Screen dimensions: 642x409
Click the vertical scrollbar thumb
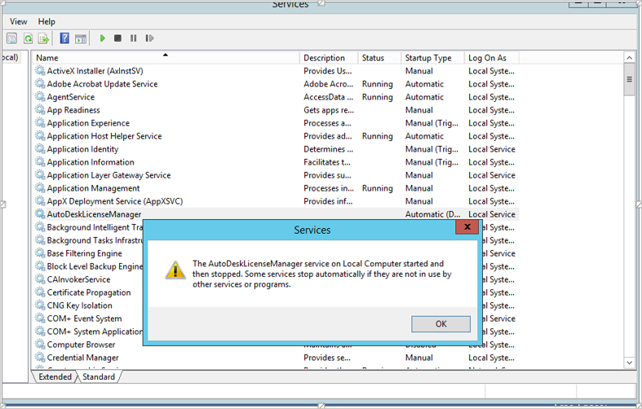pyautogui.click(x=629, y=80)
